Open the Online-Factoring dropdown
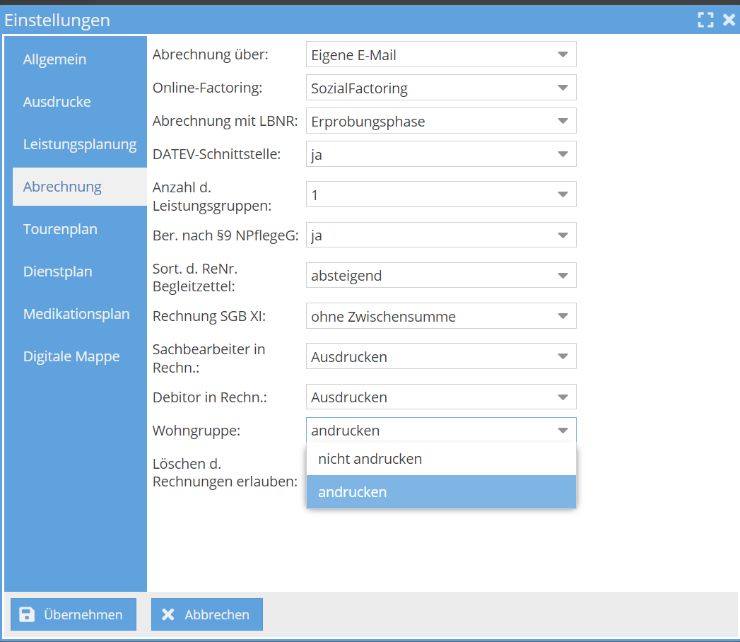The width and height of the screenshot is (740, 642). click(441, 88)
